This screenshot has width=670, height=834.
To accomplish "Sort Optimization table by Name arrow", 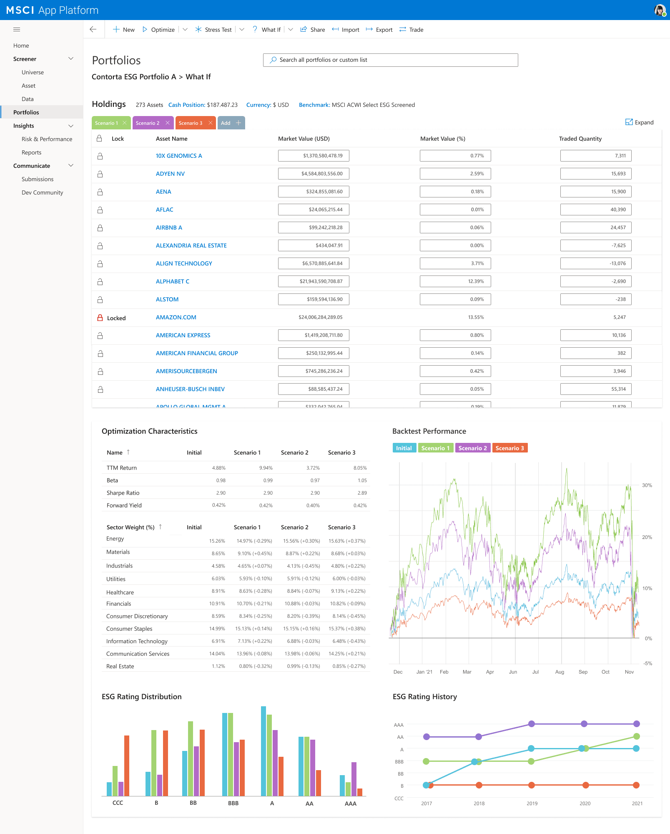I will coord(128,452).
